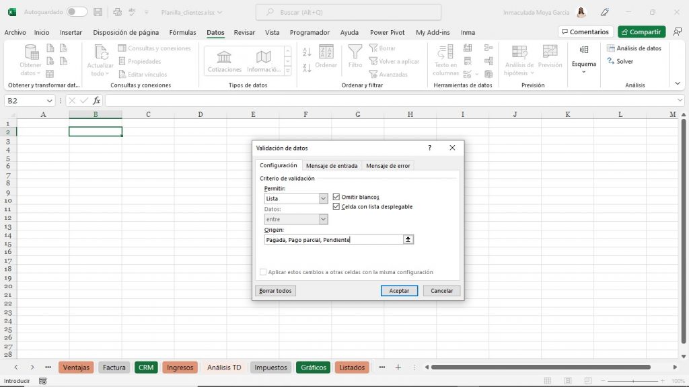Open the Fórmulas ribbon tab
This screenshot has height=387, width=689.
[x=184, y=32]
